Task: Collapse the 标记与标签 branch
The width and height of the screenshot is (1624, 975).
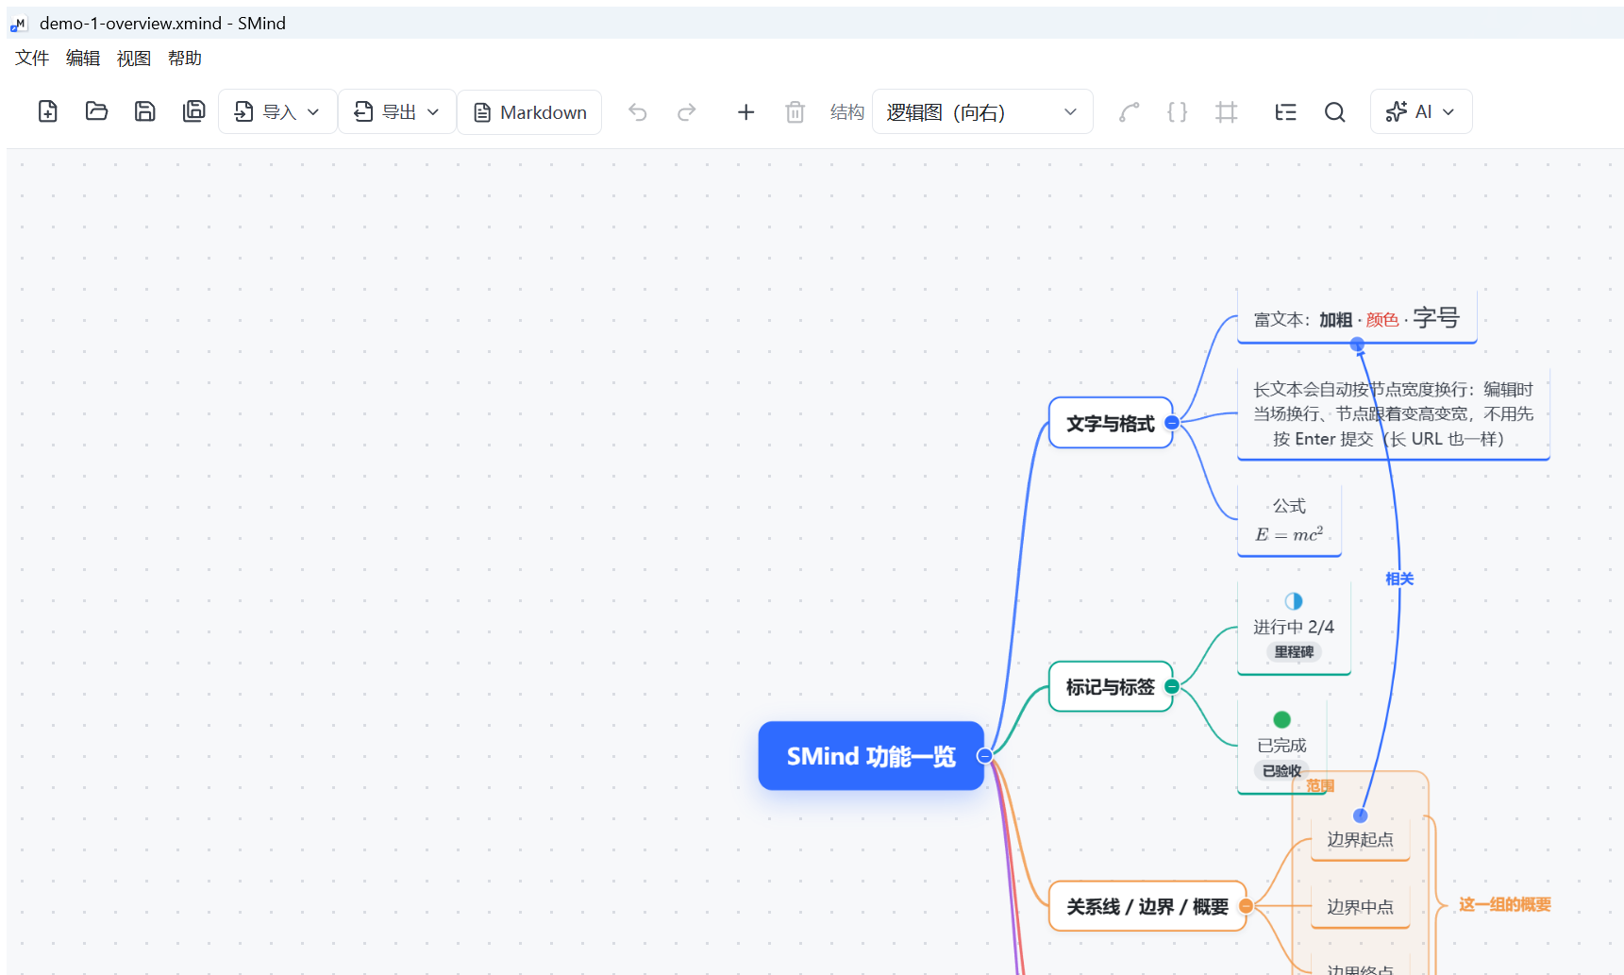Action: (1171, 686)
